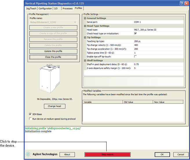
Task: Collapse the Tip Settings section
Action: 85,38
